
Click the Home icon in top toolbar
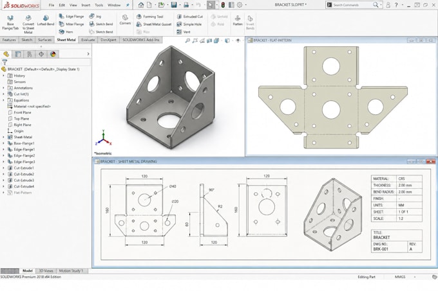pos(141,4)
